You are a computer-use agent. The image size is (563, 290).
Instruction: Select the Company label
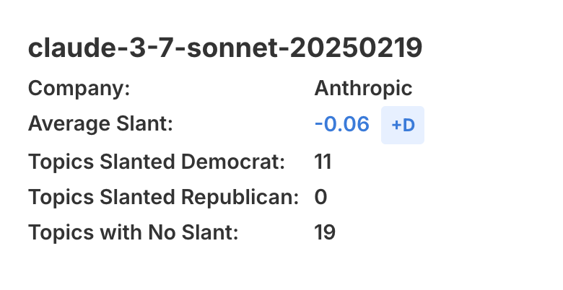click(x=79, y=89)
